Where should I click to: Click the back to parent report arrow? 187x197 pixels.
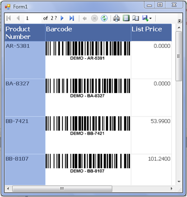[85, 19]
